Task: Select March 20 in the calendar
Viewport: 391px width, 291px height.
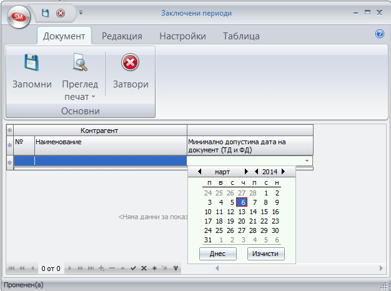Action: (242, 221)
